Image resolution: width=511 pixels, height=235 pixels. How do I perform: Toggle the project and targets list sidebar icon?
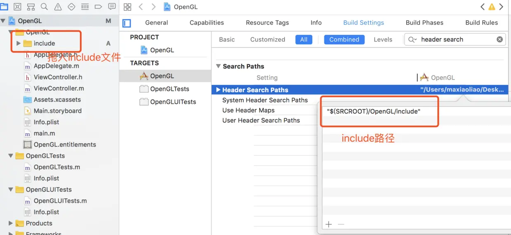pos(127,23)
